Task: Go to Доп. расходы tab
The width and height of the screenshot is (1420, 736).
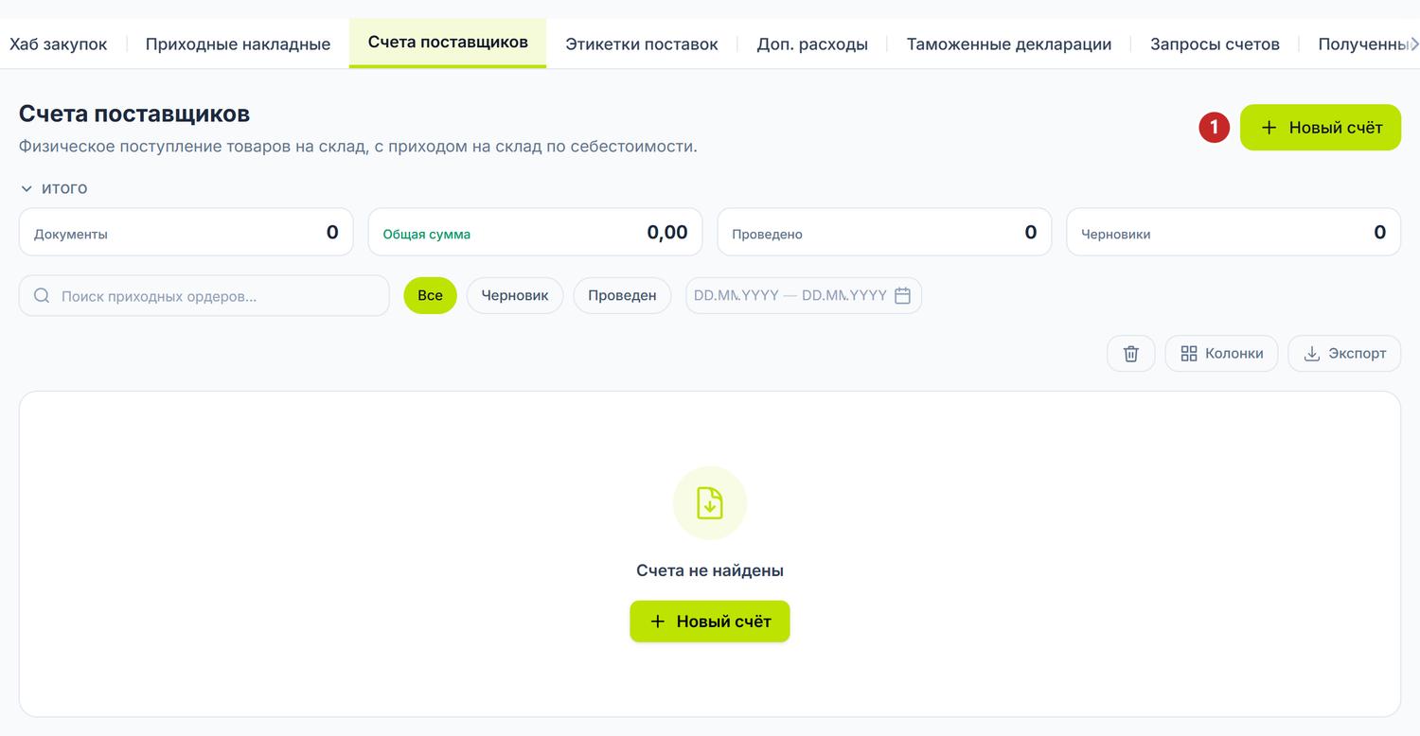Action: [812, 44]
